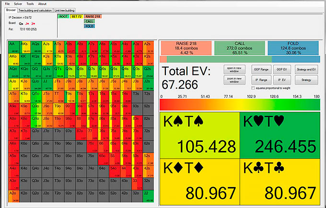Select the green CALL tree node
Viewport: 326px width, 208px height.
(89, 21)
